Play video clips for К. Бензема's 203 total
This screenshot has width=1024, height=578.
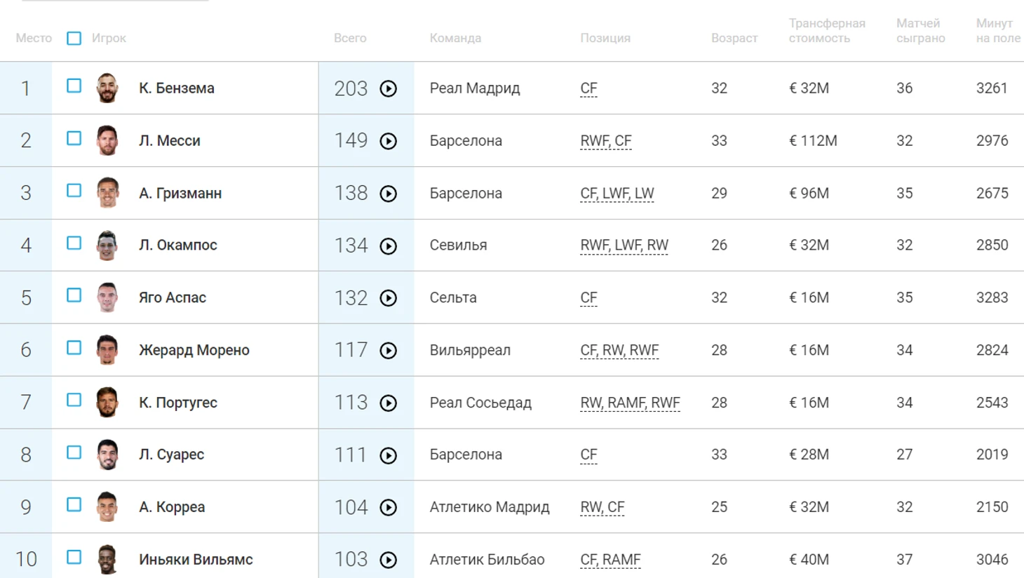click(389, 88)
